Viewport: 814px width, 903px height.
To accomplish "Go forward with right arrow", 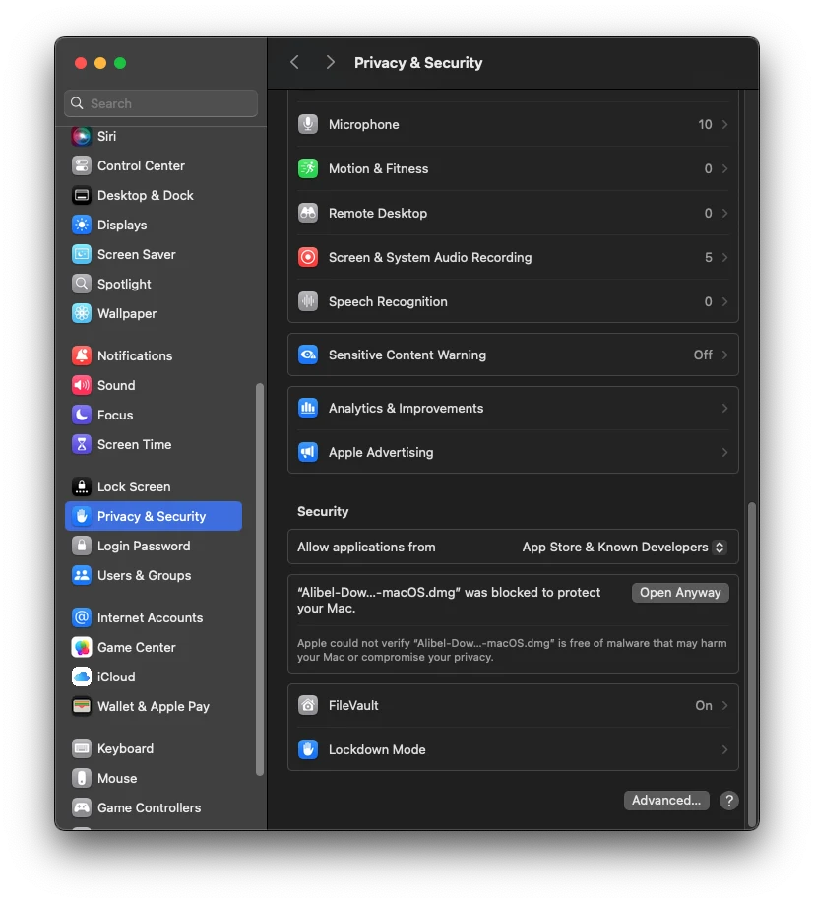I will 330,62.
